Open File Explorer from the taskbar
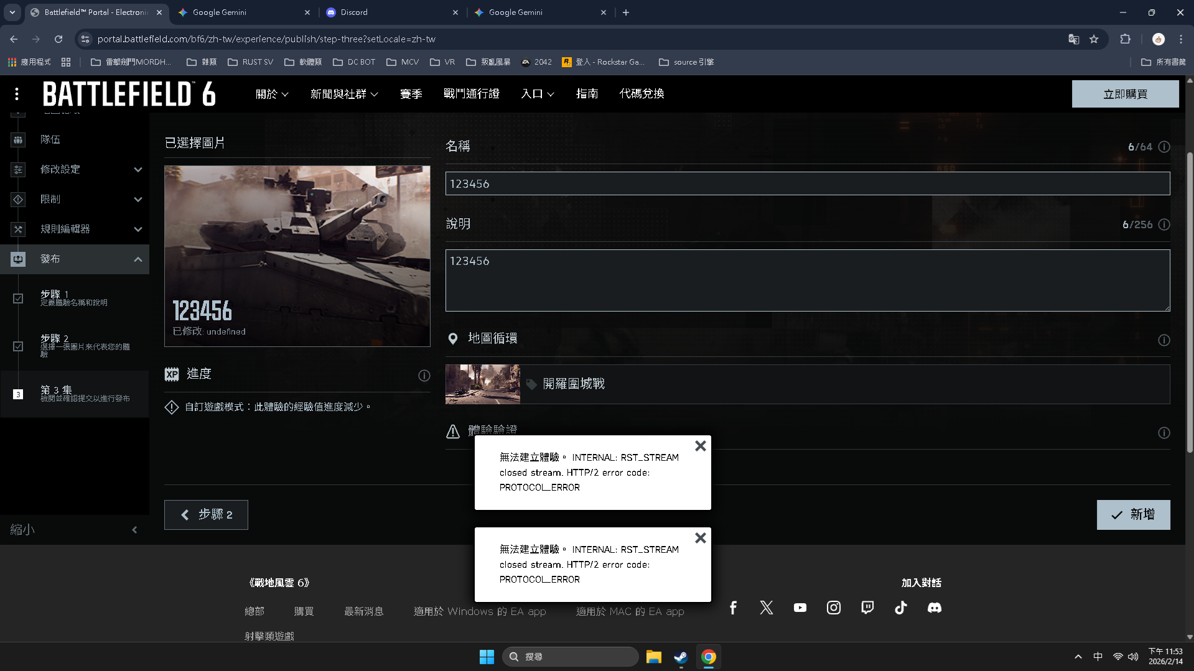This screenshot has height=671, width=1194. tap(653, 657)
